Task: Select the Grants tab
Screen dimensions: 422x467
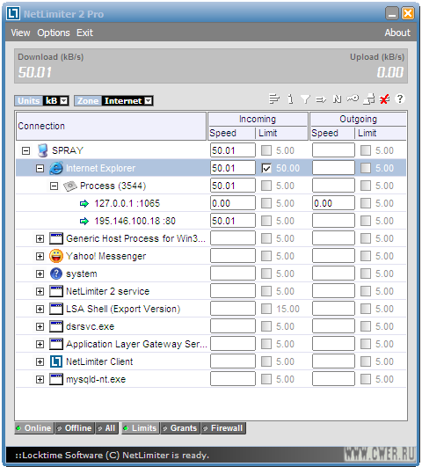Action: (x=180, y=428)
